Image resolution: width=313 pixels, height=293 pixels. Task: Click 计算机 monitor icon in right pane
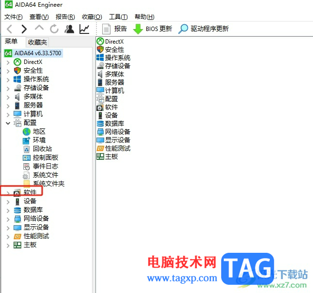[100, 91]
